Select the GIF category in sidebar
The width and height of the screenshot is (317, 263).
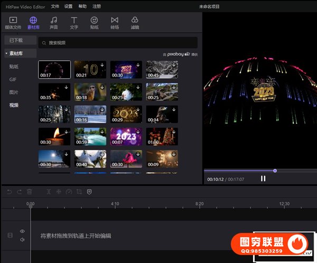[13, 79]
